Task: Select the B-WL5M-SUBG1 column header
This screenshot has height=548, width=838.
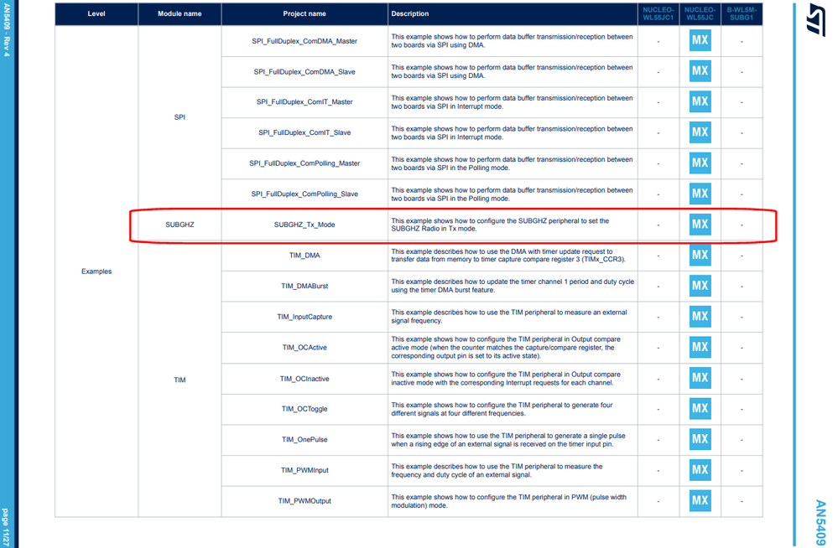Action: (742, 14)
